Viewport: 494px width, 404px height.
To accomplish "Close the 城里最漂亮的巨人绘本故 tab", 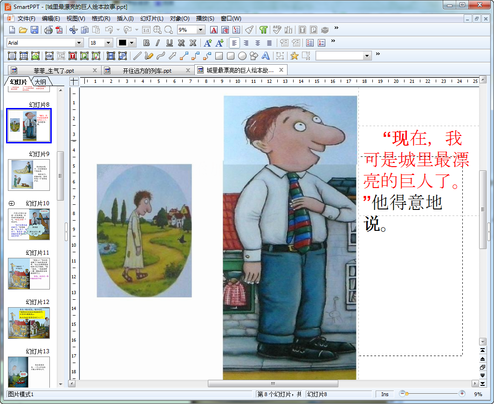I will (281, 70).
